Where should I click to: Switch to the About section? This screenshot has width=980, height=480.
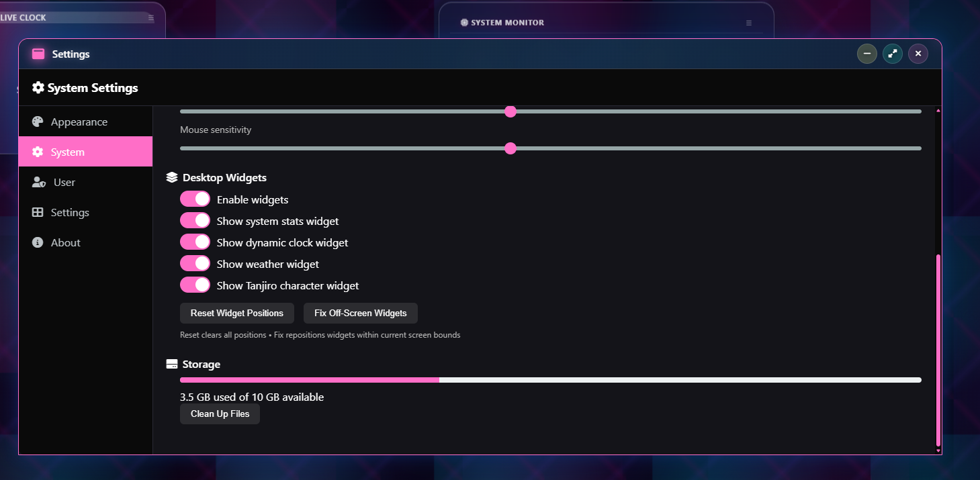point(64,242)
